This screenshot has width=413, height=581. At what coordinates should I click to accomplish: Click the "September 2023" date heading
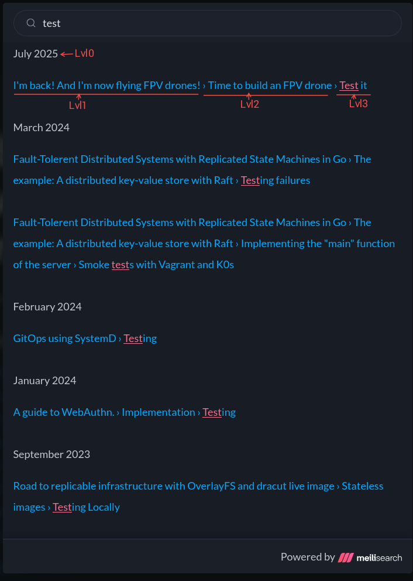[x=51, y=454]
